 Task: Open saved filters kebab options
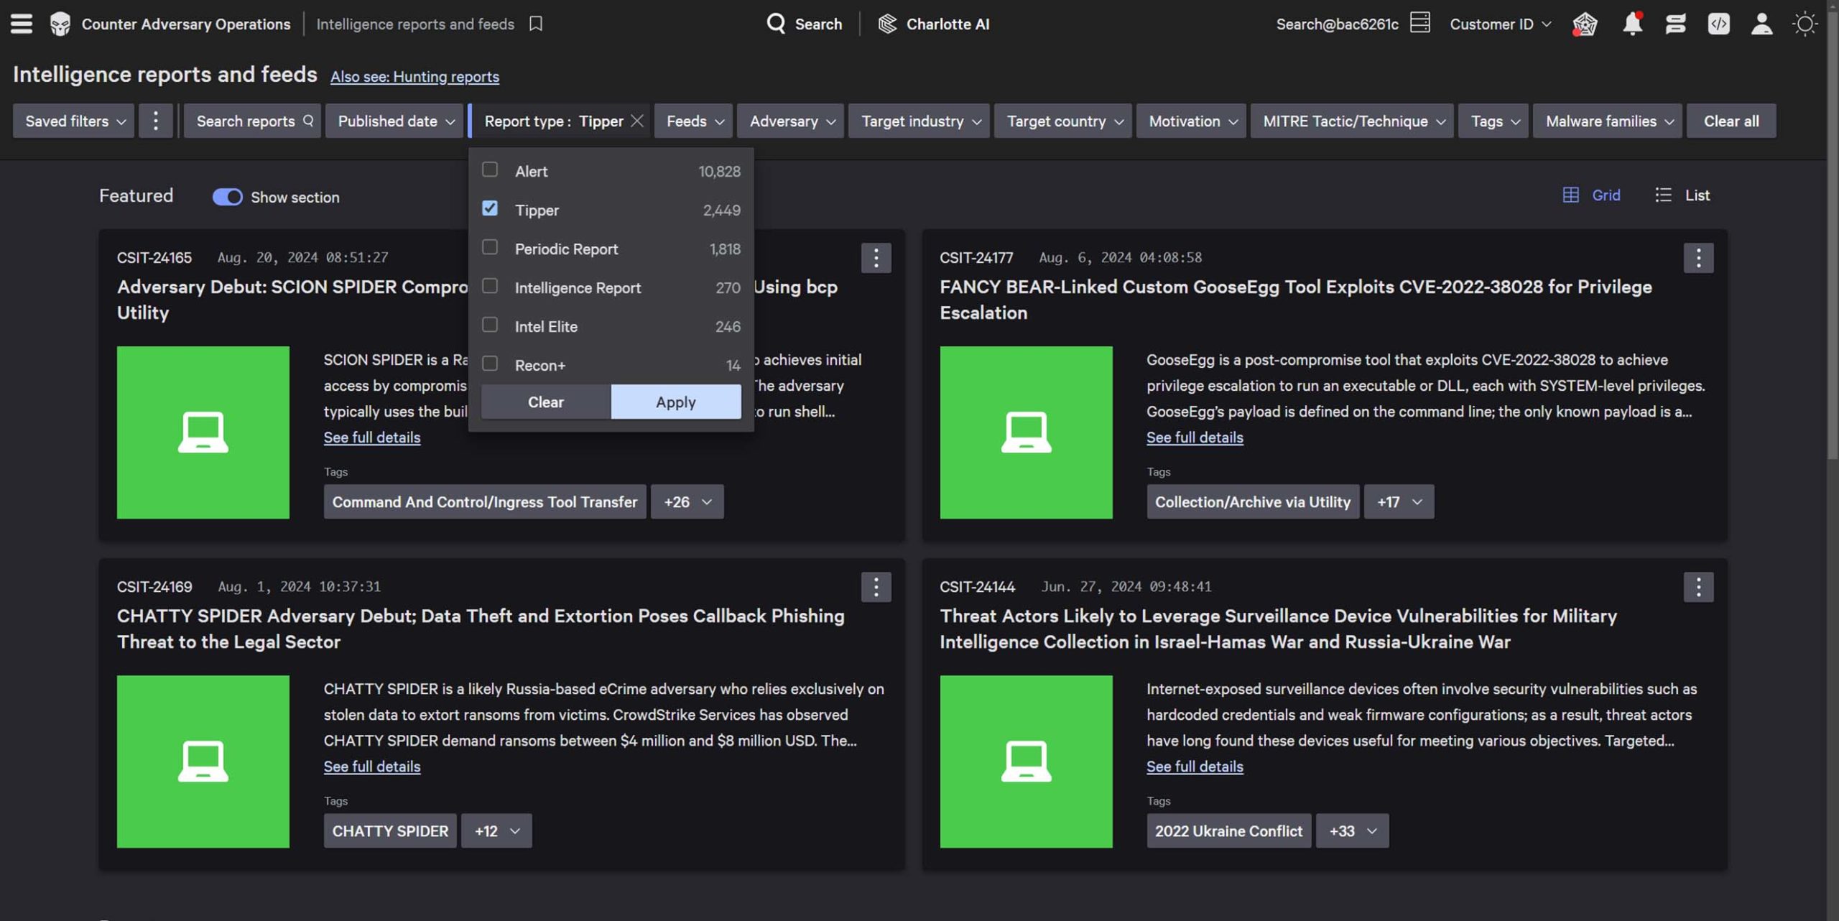pos(155,121)
